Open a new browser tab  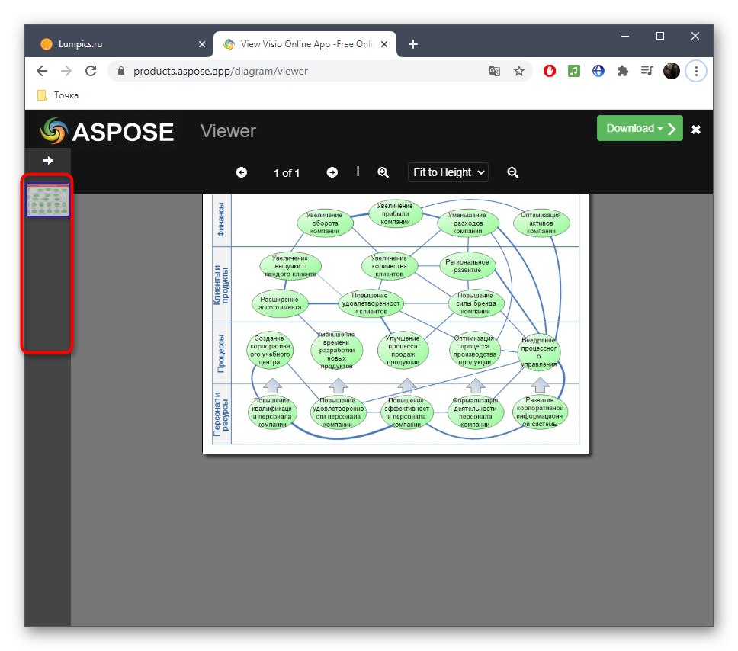412,44
